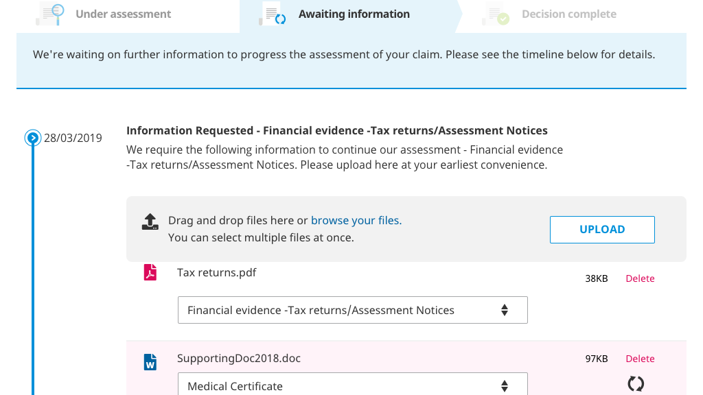Delete the SupportingDoc2018.doc file
This screenshot has width=703, height=395.
640,359
